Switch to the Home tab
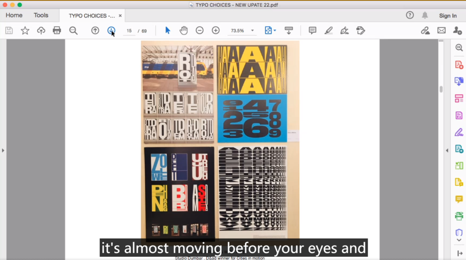 (x=14, y=15)
